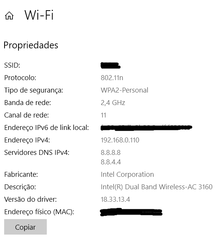Click the Intel Corporation manufacturer value
This screenshot has width=223, height=241.
click(127, 175)
